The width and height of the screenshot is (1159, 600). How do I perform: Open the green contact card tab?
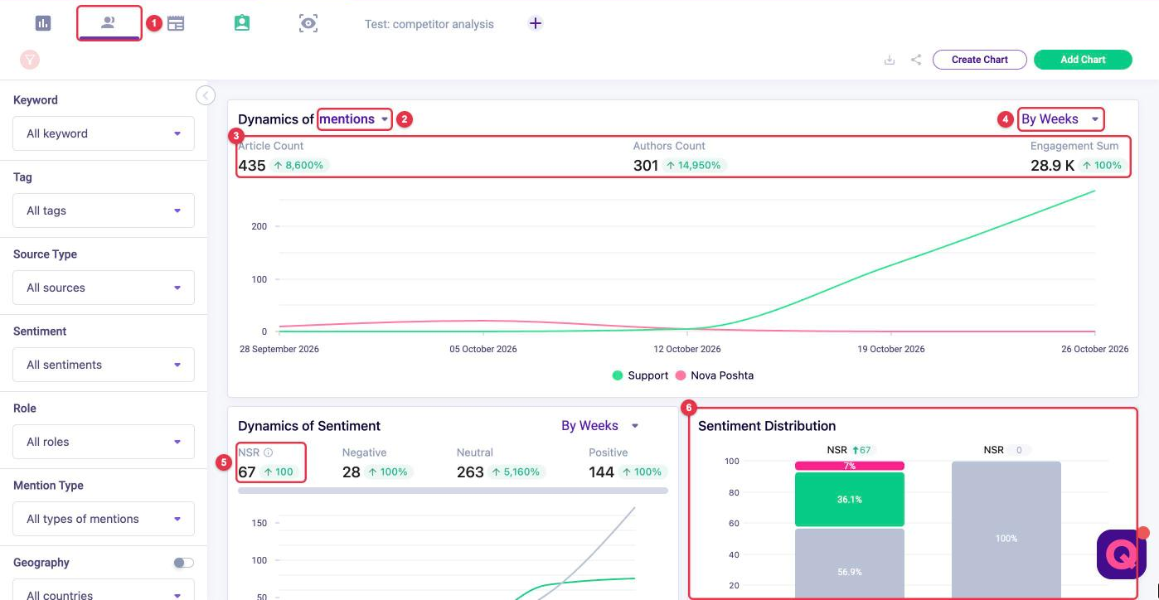tap(242, 23)
